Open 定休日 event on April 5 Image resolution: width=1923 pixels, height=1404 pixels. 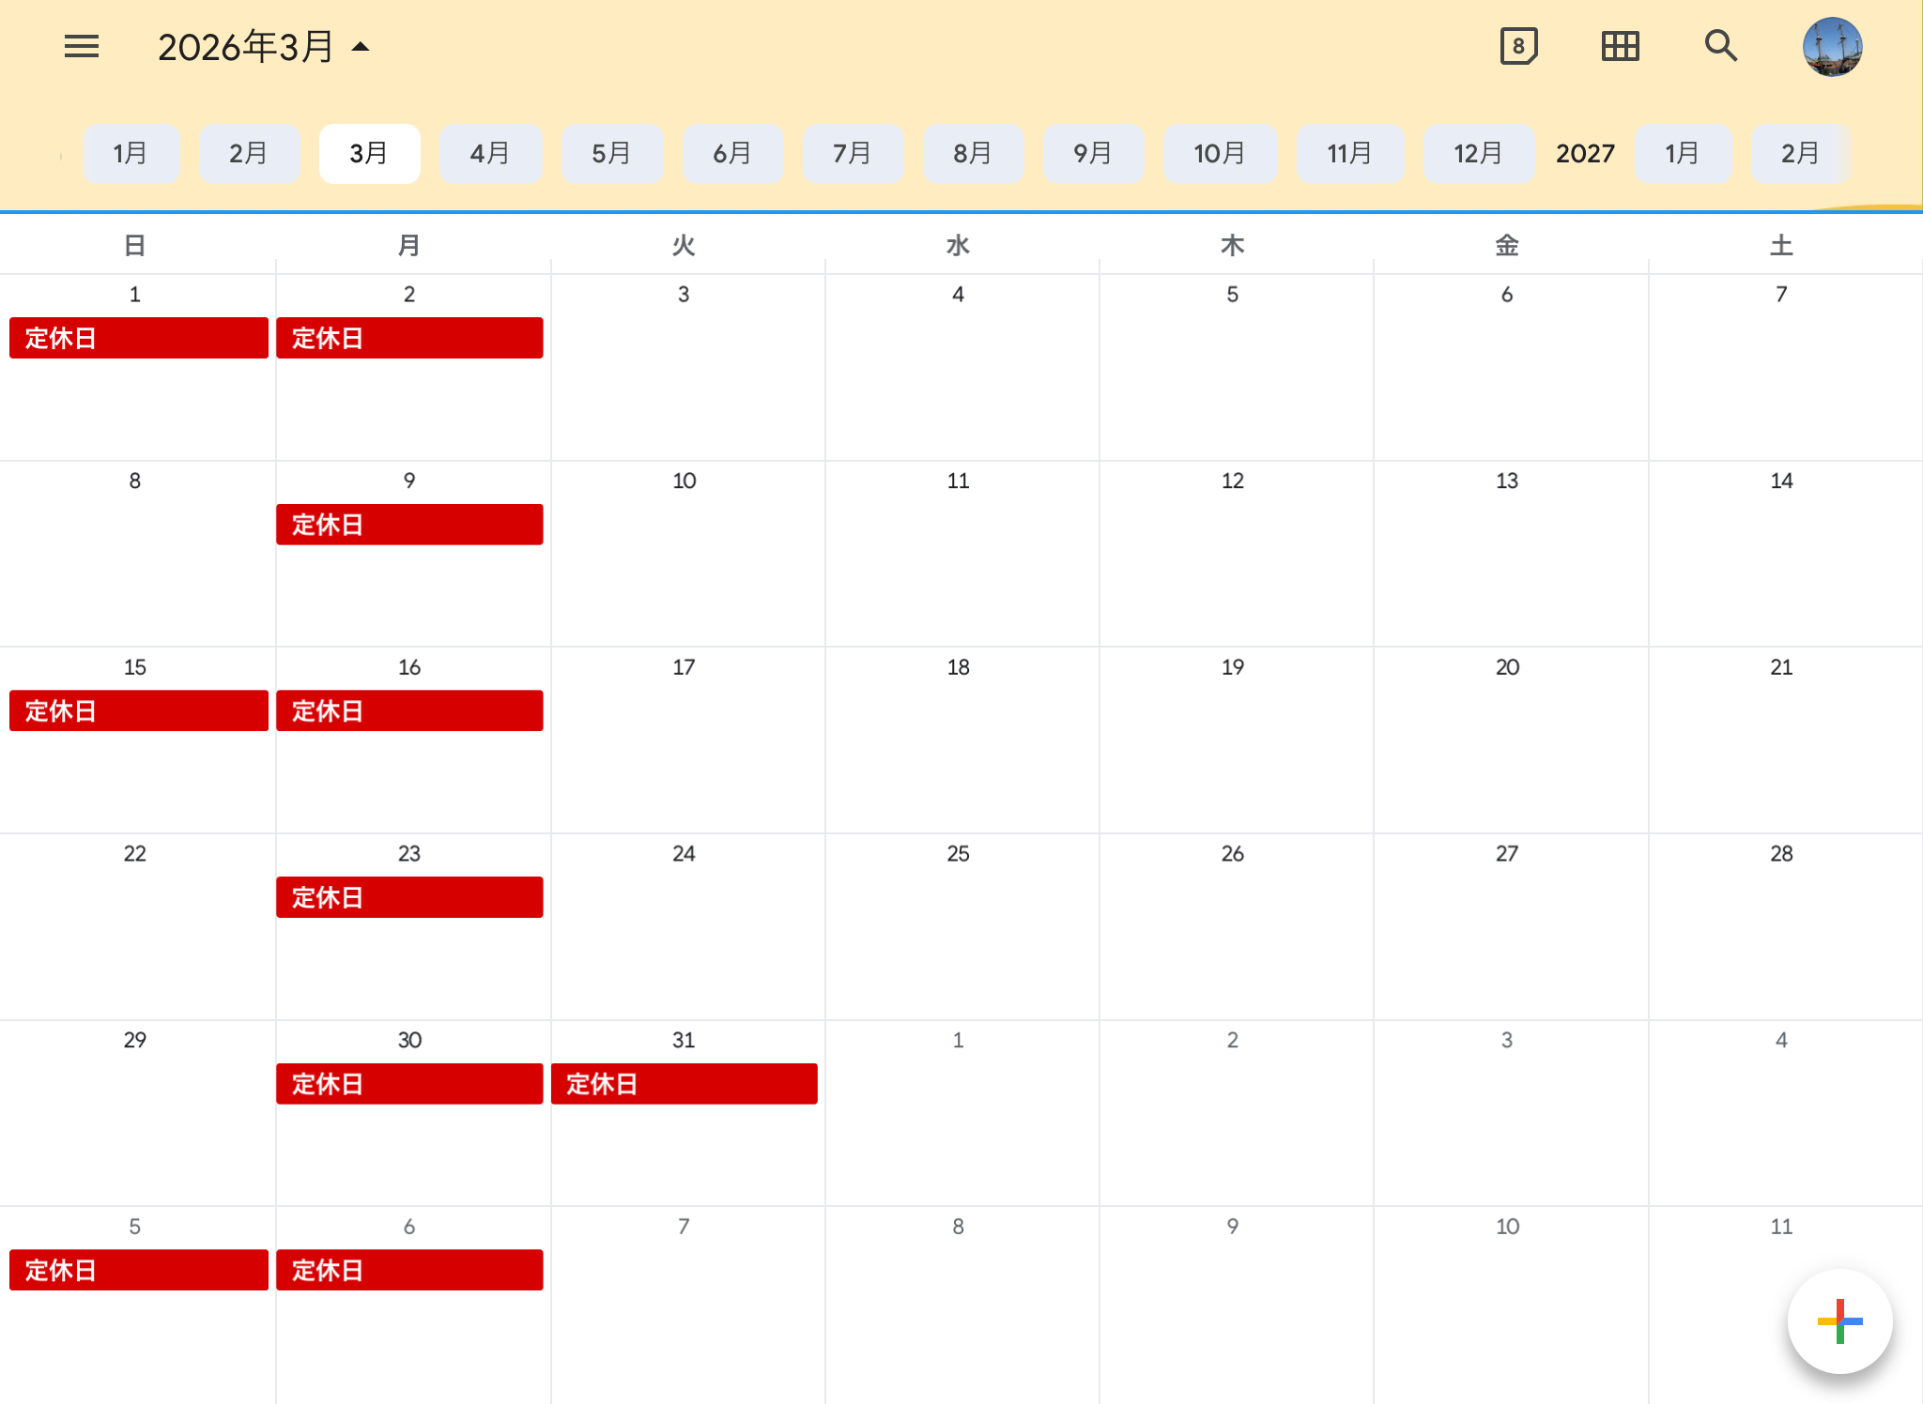click(138, 1270)
